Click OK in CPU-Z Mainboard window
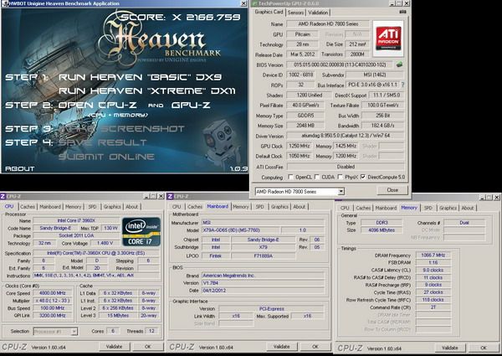The width and height of the screenshot is (502, 356). (x=315, y=347)
